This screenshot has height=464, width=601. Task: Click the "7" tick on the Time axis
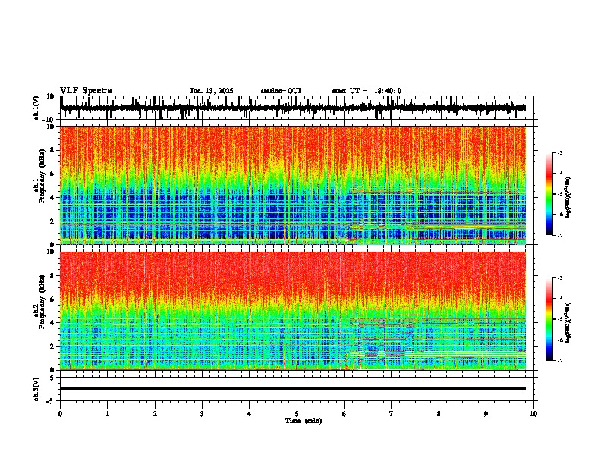click(392, 414)
